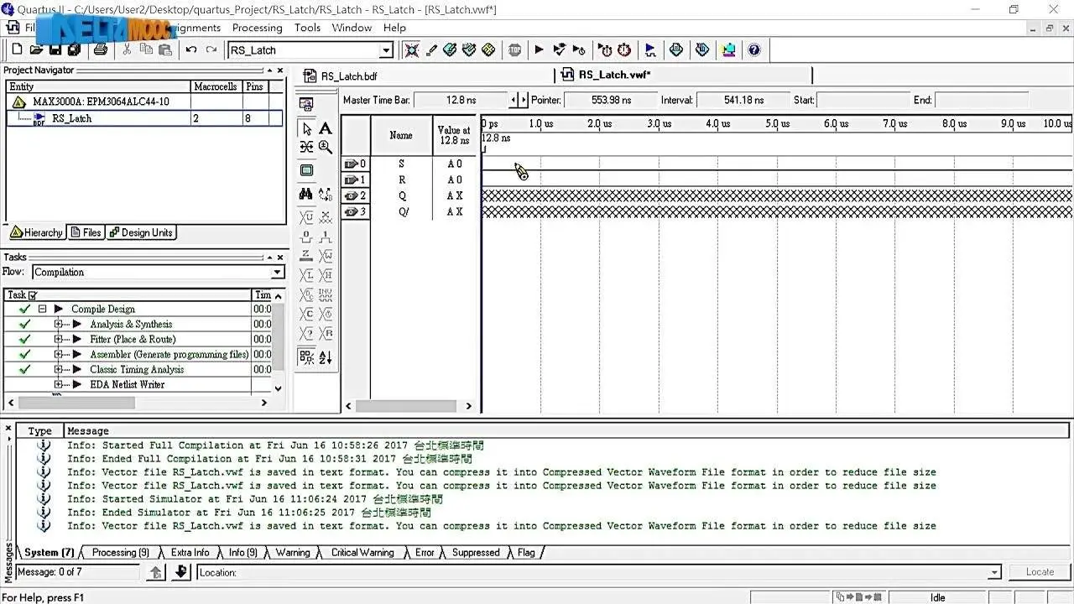
Task: Click the Find binoculars icon
Action: click(307, 194)
